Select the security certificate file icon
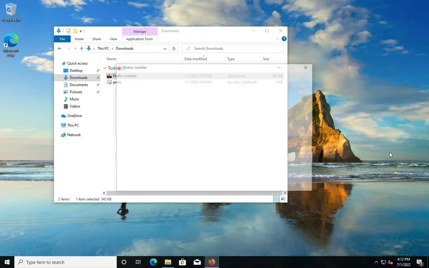Image resolution: width=429 pixels, height=268 pixels. coord(109,82)
